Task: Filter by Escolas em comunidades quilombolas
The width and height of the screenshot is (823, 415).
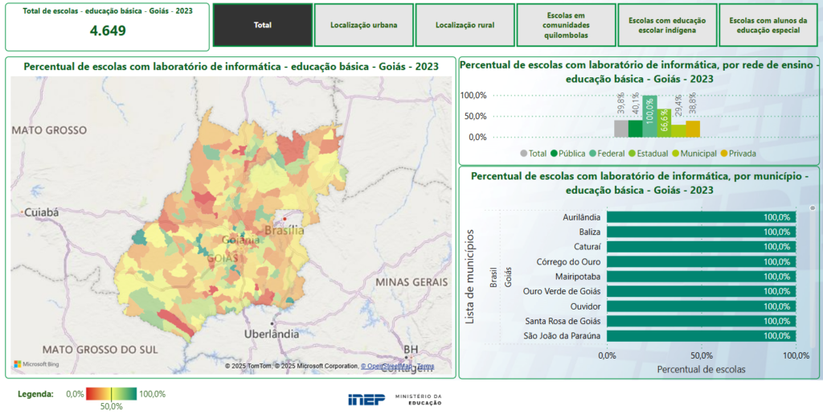Action: (566, 25)
